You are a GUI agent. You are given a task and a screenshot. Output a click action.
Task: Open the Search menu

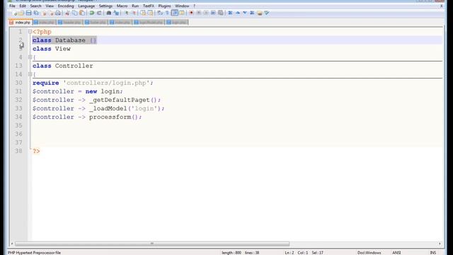pyautogui.click(x=36, y=6)
